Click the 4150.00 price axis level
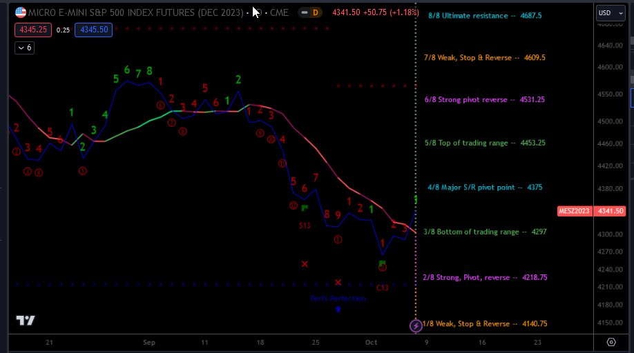634x353 pixels. (610, 323)
